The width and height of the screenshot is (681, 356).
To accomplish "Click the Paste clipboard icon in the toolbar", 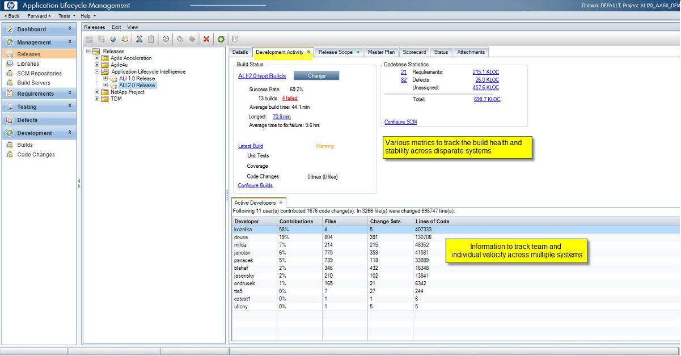I will pyautogui.click(x=151, y=39).
